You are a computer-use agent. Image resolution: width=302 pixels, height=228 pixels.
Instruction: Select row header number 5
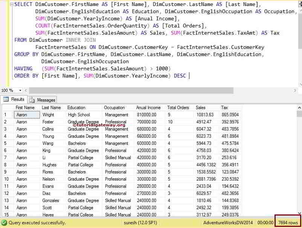pos(6,143)
